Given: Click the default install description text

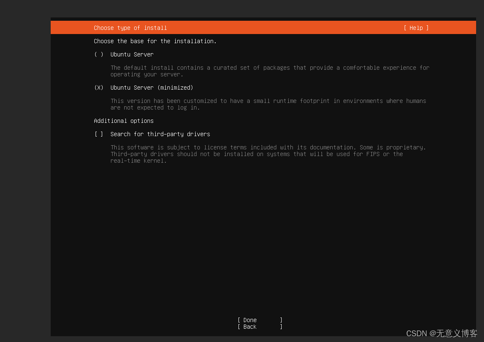Looking at the screenshot, I should (270, 71).
